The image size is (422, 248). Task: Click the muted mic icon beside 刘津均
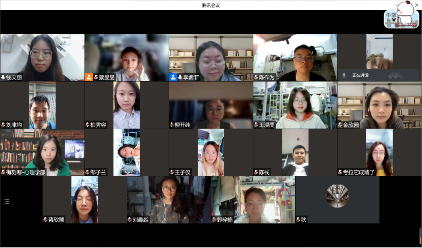pos(3,125)
